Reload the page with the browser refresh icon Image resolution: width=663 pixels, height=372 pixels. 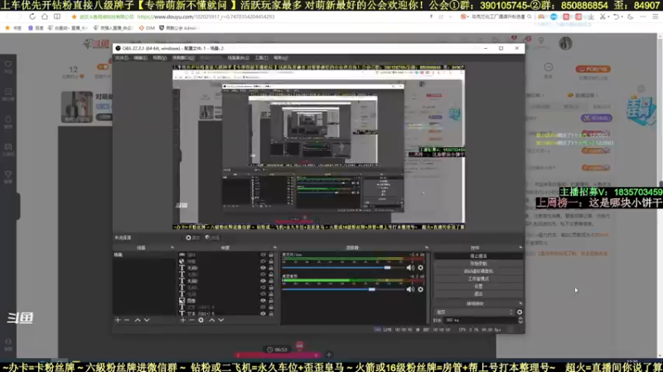point(32,17)
